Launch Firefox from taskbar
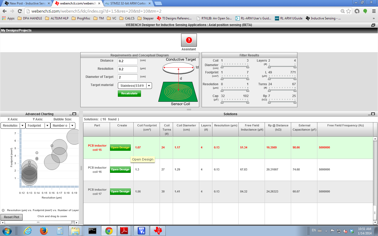Screen dimensions: 378x236 coord(44,231)
